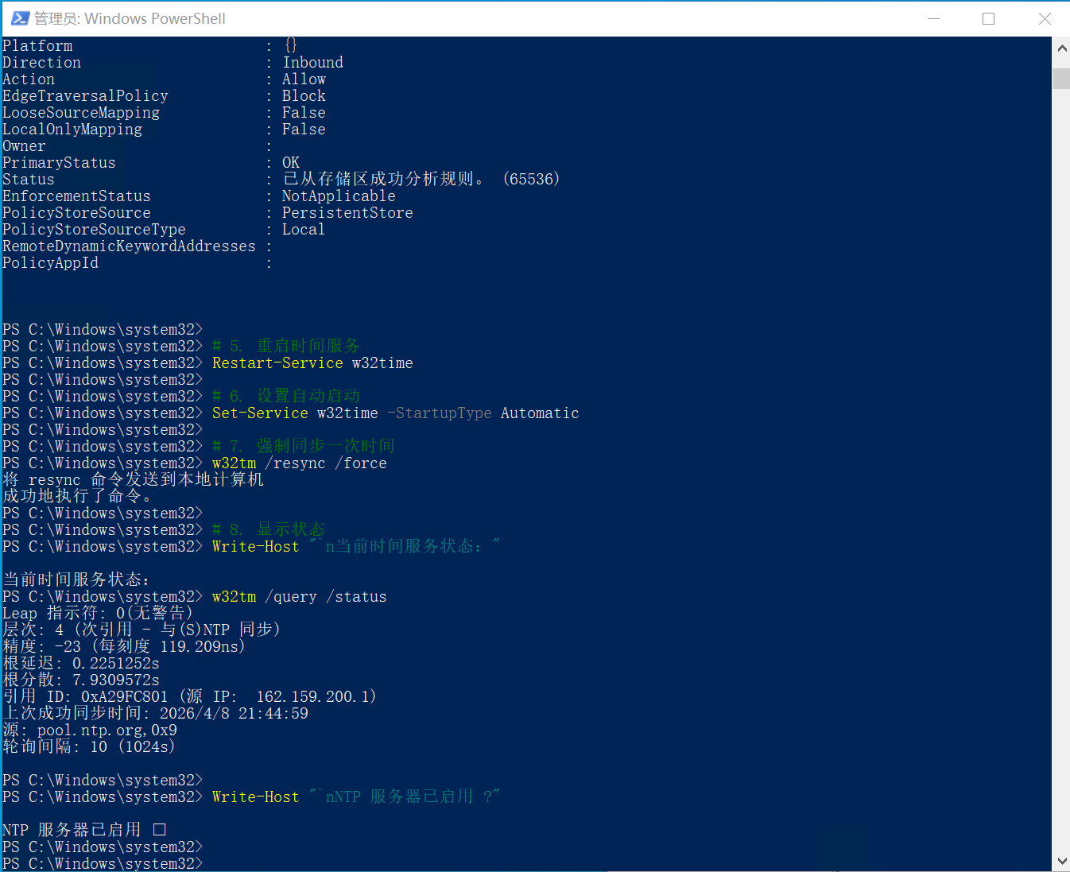Click the scrollbar up arrow
This screenshot has width=1070, height=872.
point(1061,48)
